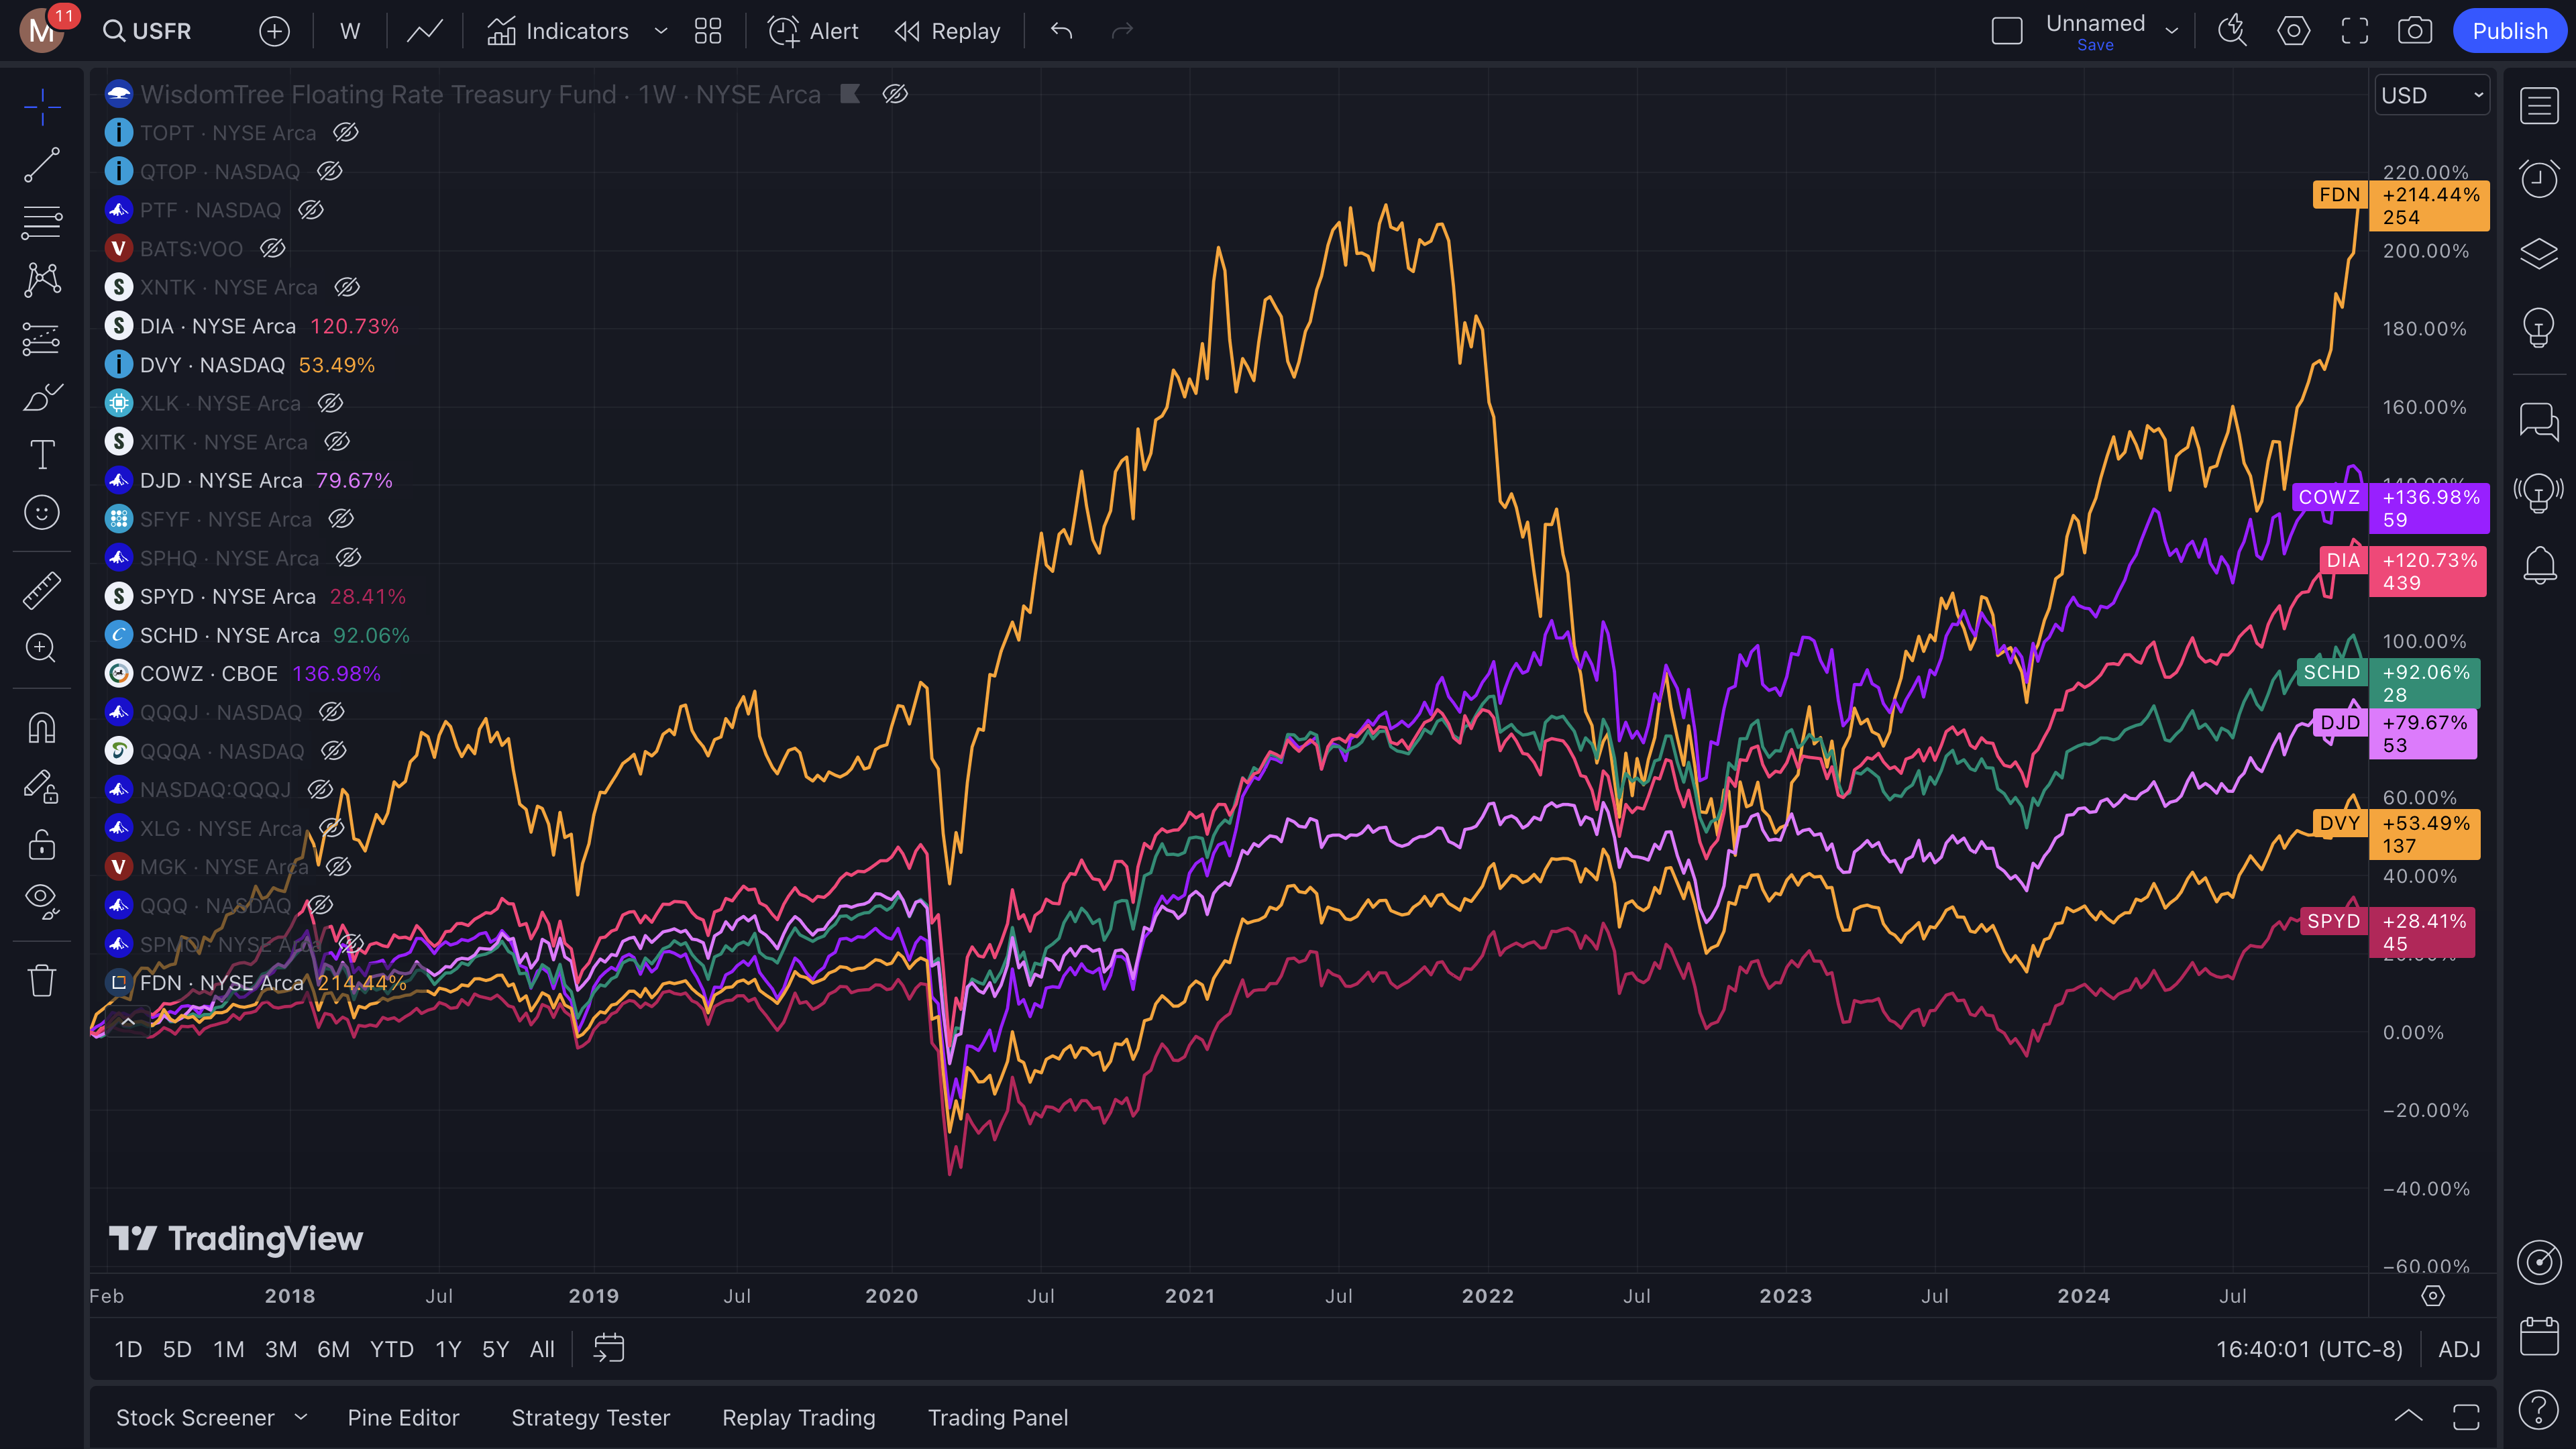2576x1449 pixels.
Task: Select the brush drawing tool
Action: (x=42, y=397)
